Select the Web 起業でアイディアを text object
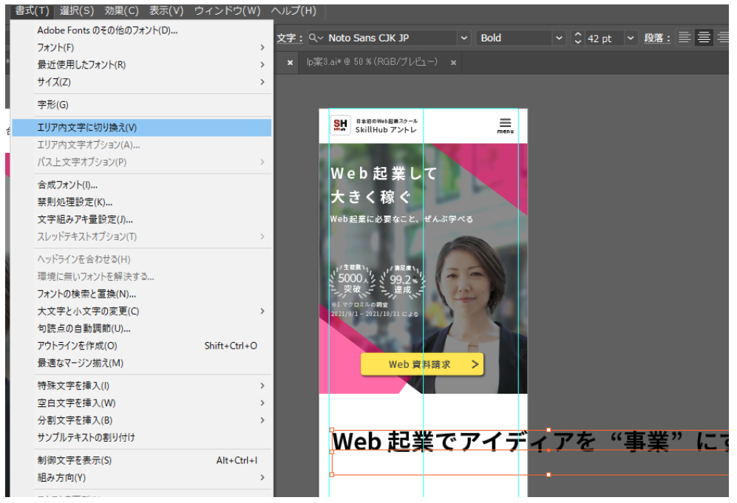The height and width of the screenshot is (503, 737). (x=530, y=442)
